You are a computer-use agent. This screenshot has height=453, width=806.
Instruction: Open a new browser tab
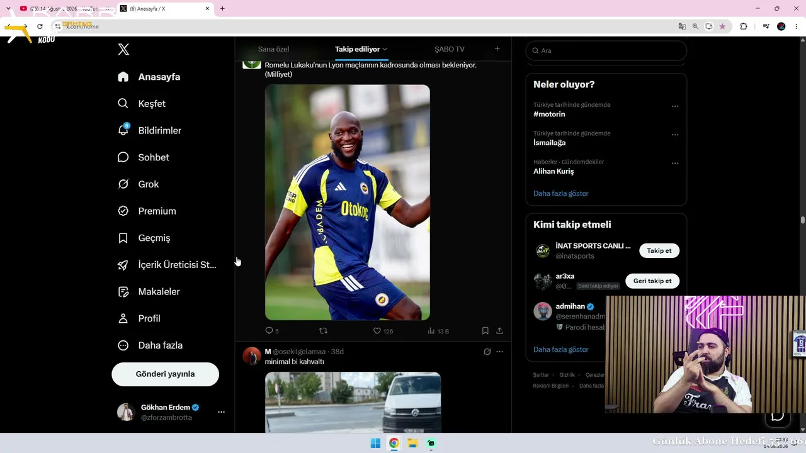click(x=222, y=9)
